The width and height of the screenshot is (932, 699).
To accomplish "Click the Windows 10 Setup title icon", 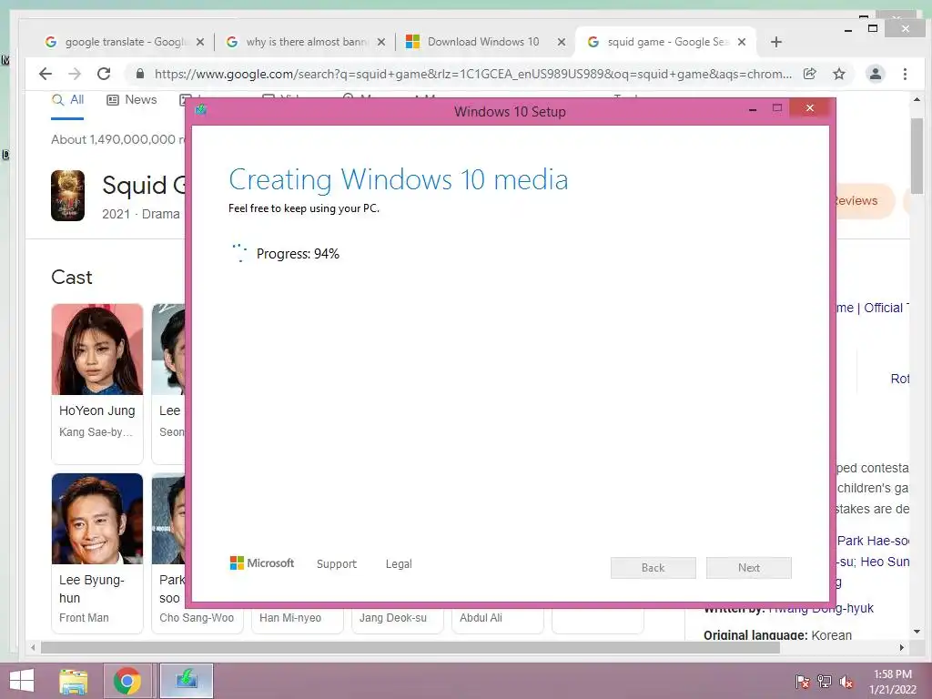I will click(201, 109).
